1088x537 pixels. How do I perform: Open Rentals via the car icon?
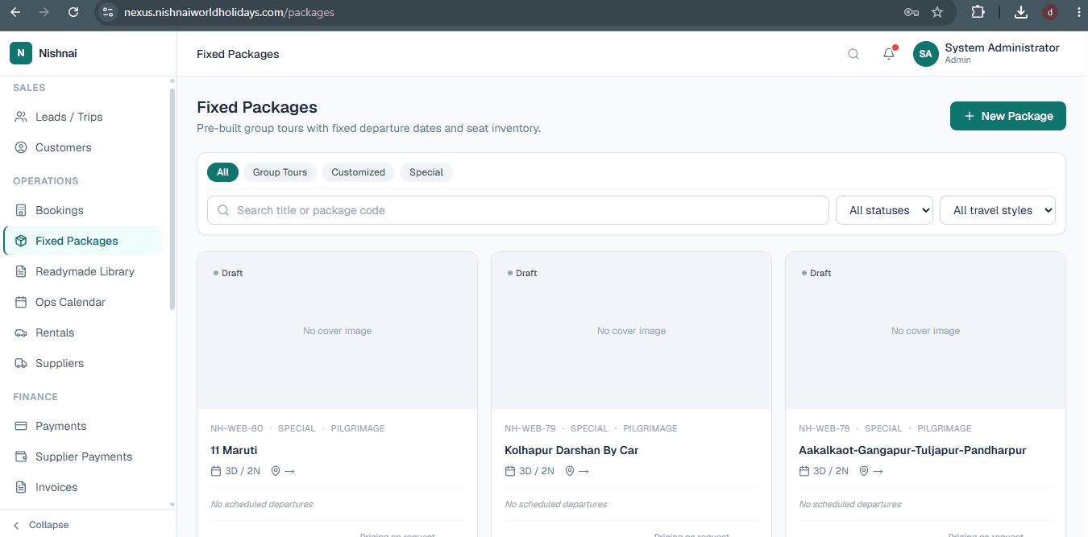[21, 333]
